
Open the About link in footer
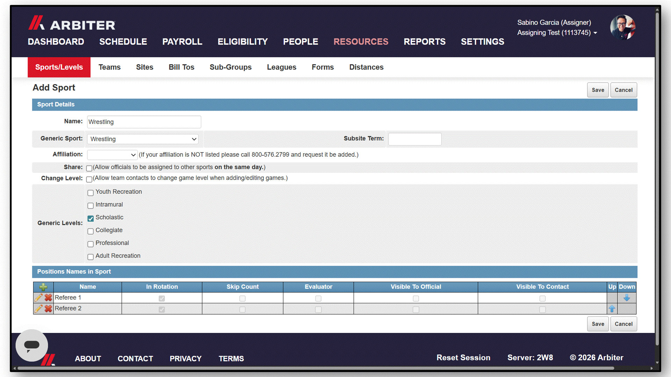(88, 358)
